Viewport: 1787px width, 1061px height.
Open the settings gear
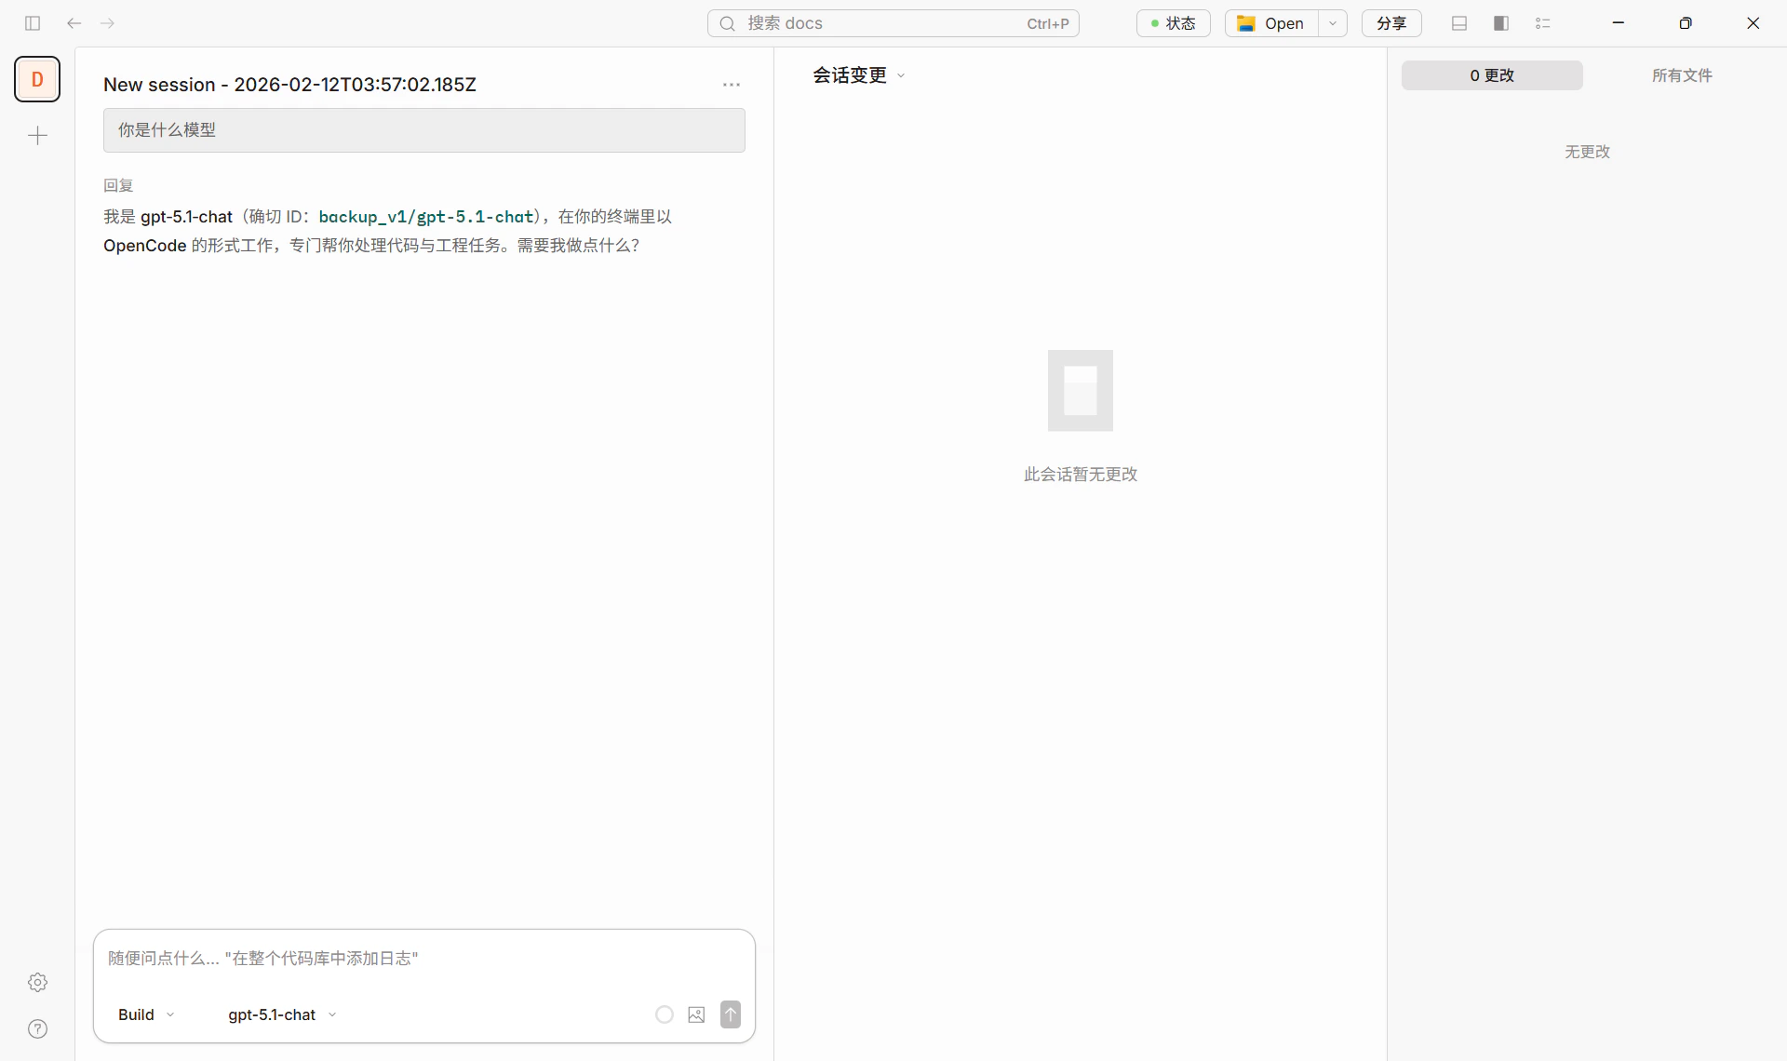pyautogui.click(x=37, y=982)
